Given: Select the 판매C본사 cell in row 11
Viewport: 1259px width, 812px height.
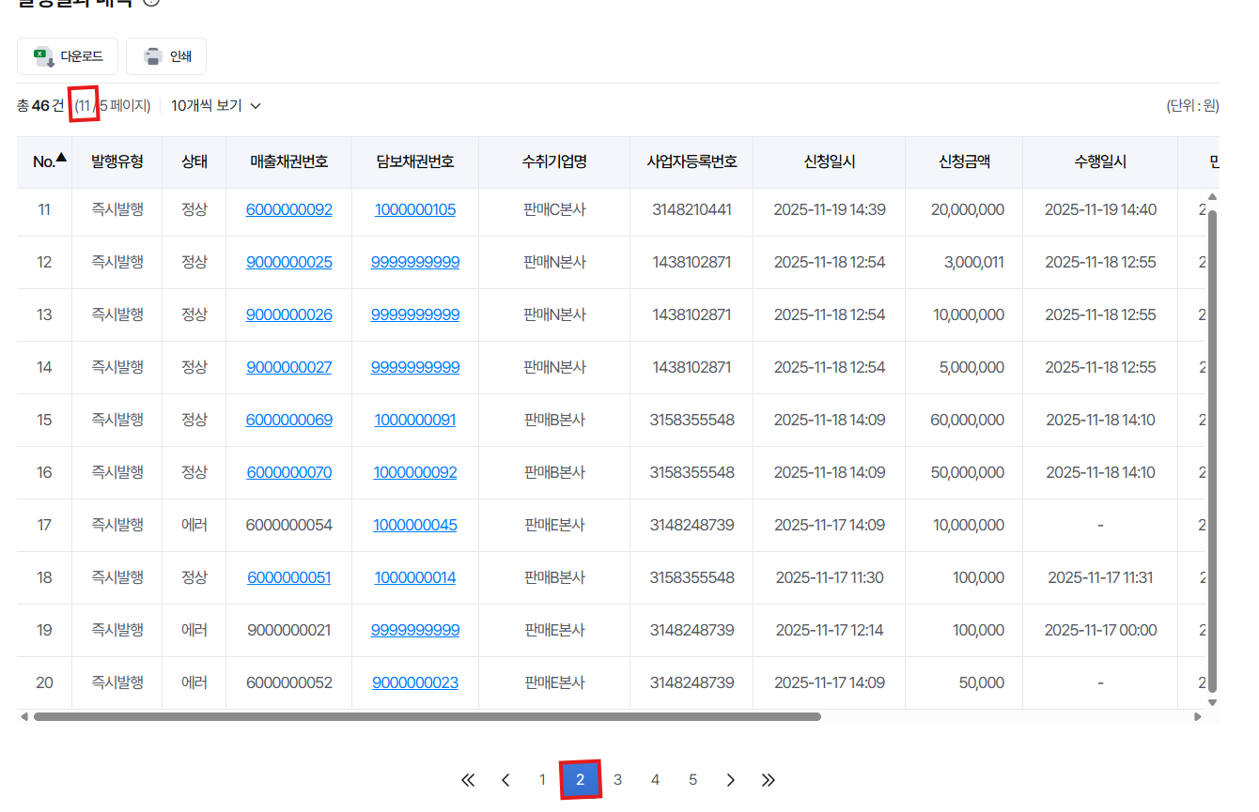Looking at the screenshot, I should (x=554, y=210).
